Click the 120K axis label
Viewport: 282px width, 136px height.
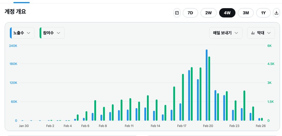[13, 83]
